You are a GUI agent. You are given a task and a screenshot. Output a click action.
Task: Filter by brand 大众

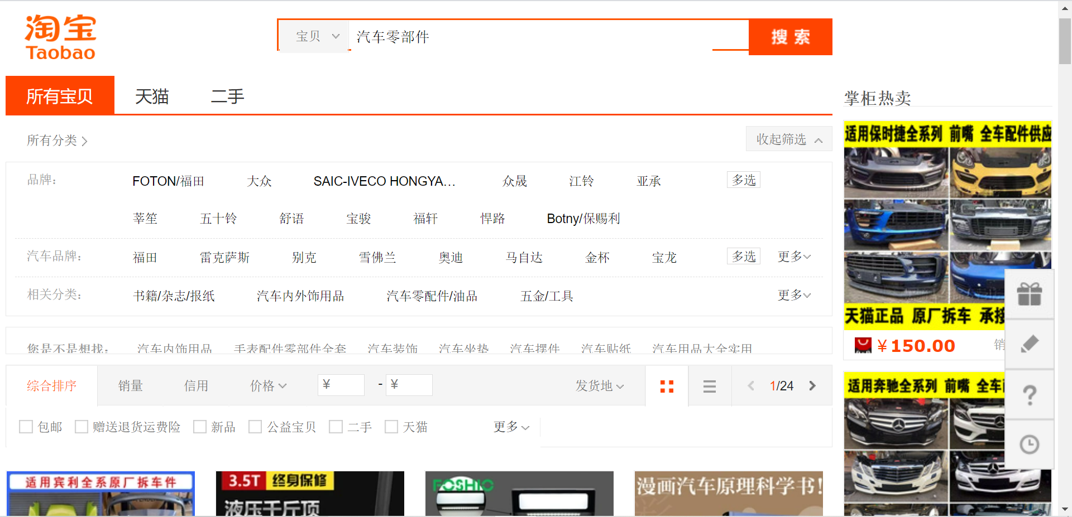coord(259,181)
